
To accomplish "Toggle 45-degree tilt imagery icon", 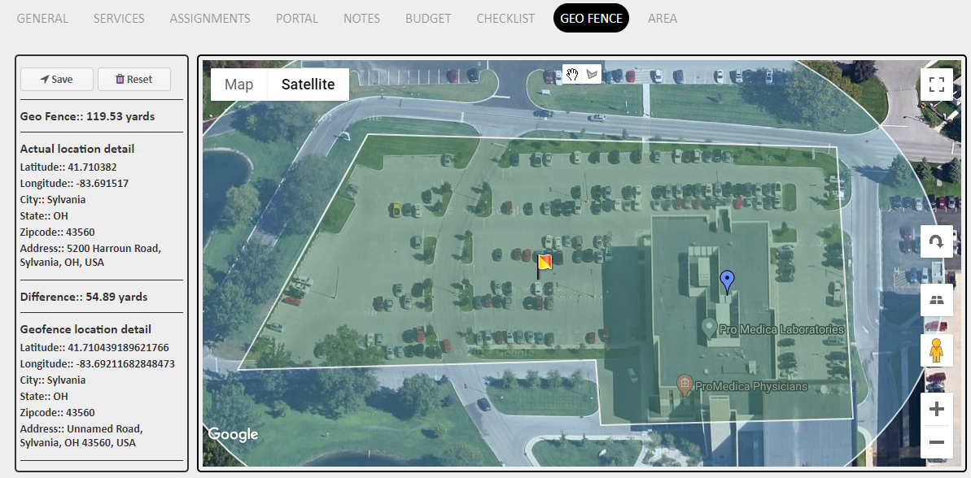I will 936,300.
